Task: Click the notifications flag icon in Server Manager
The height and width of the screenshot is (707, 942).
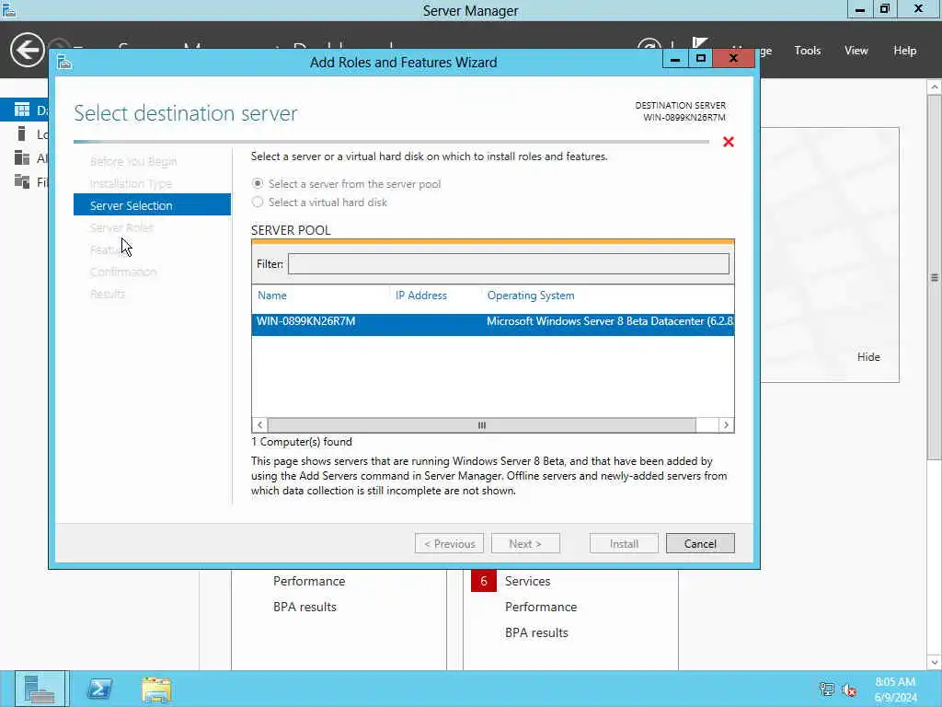Action: (699, 44)
